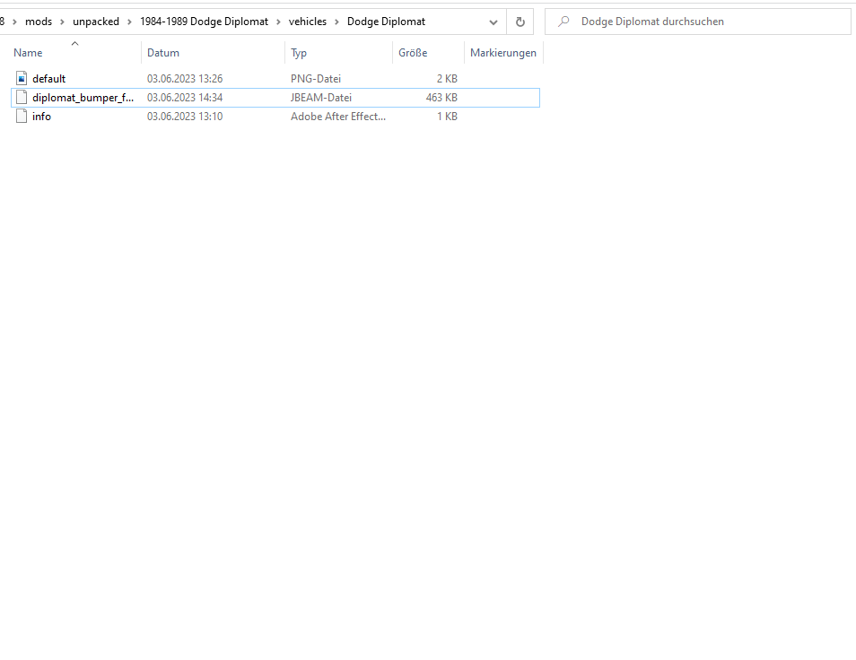Click the JBEAM-Datei type cell
Image resolution: width=856 pixels, height=660 pixels.
[321, 98]
